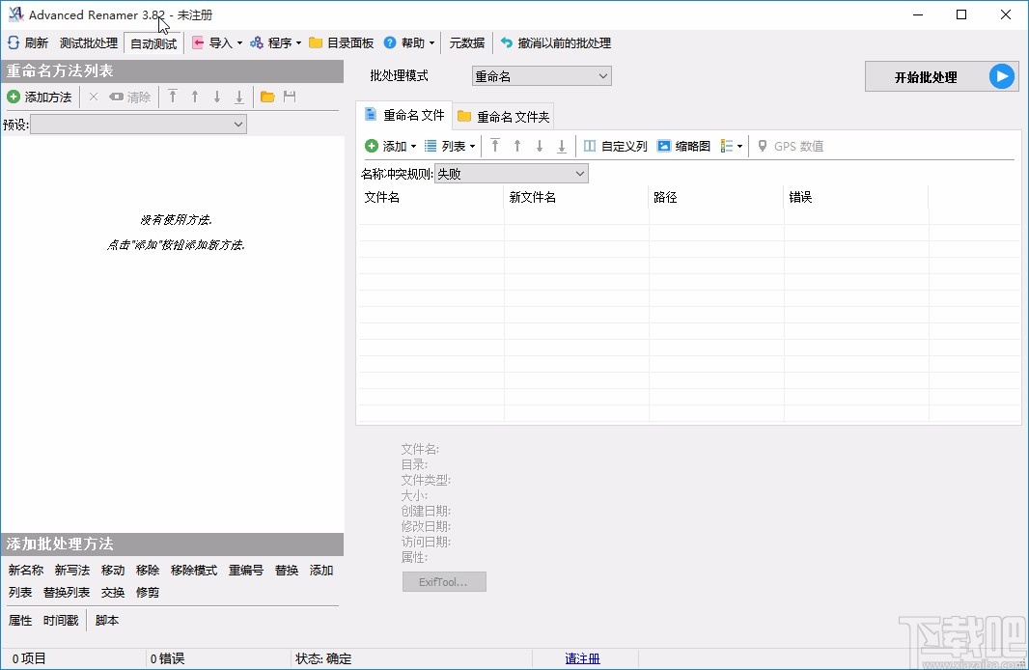Click the move-to-top arrow in file list toolbar

pyautogui.click(x=495, y=146)
